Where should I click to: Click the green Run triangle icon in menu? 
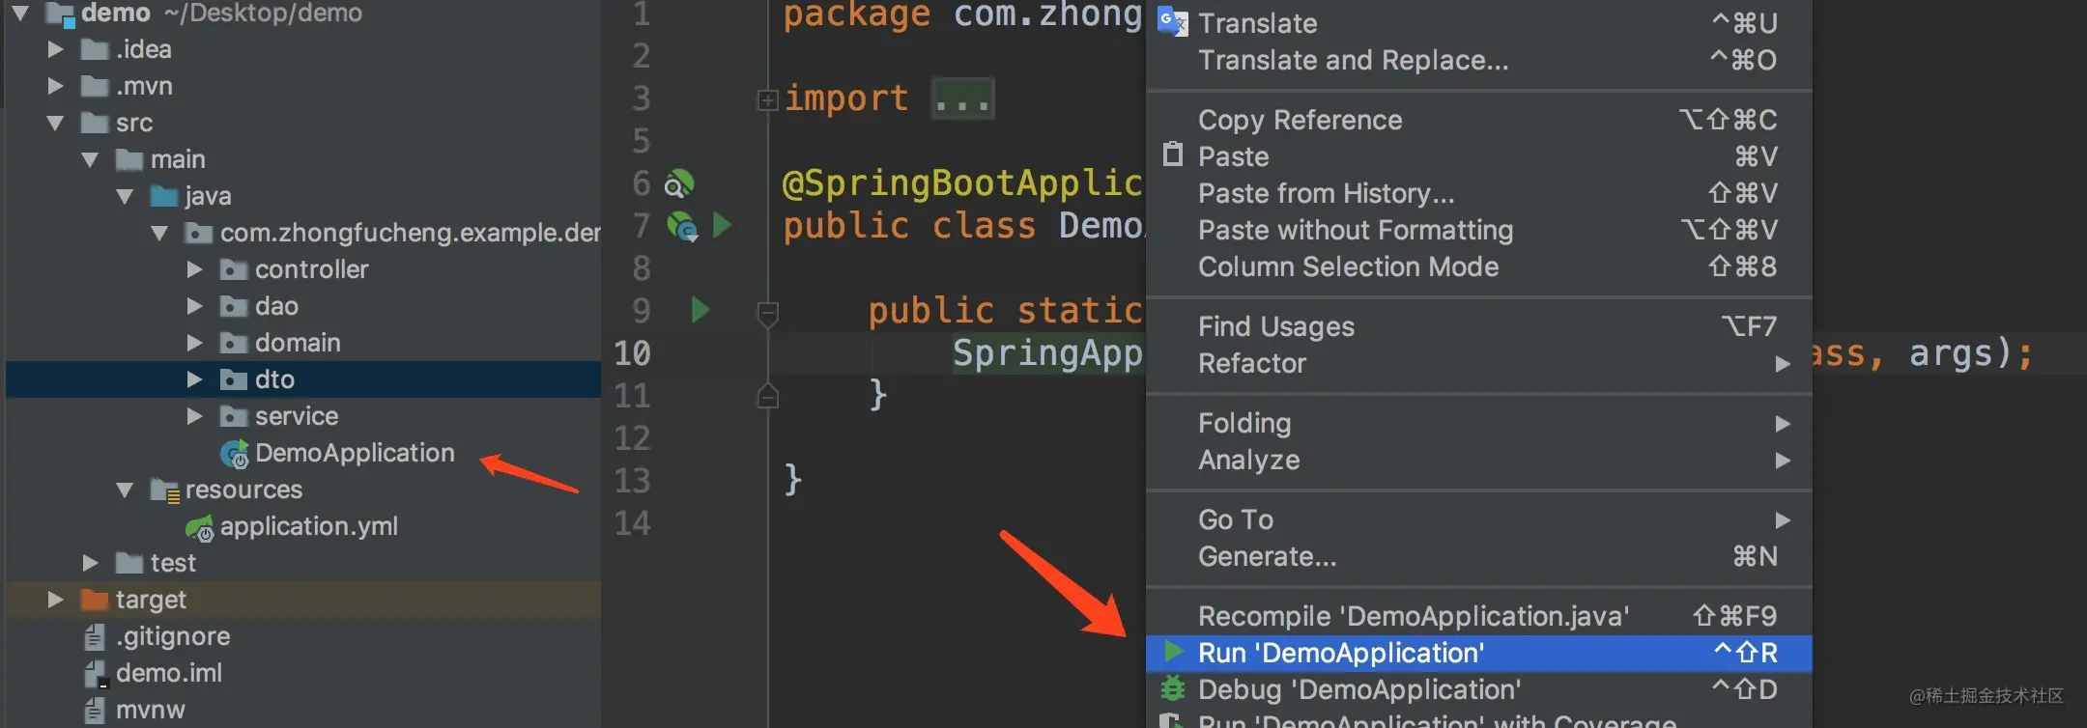[x=1174, y=652]
